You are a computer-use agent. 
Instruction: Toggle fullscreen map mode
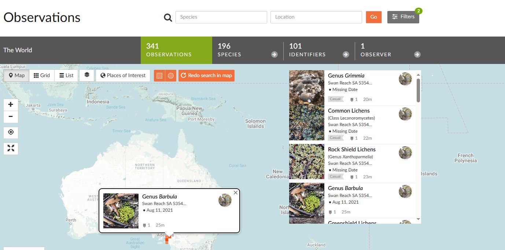11,148
